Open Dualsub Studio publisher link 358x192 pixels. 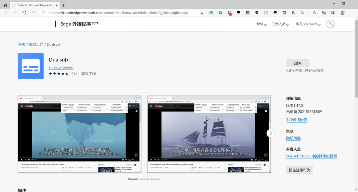[61, 67]
